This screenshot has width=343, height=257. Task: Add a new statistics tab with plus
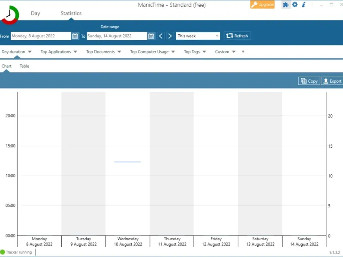(243, 51)
